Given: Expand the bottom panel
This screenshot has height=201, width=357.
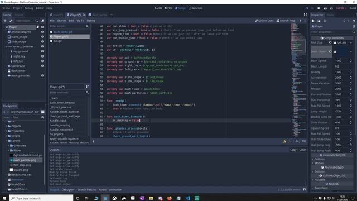Looking at the screenshot, I should (x=305, y=190).
